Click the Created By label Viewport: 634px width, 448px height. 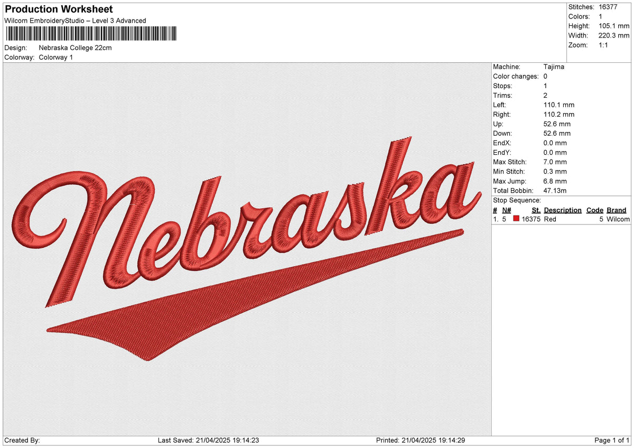[22, 440]
